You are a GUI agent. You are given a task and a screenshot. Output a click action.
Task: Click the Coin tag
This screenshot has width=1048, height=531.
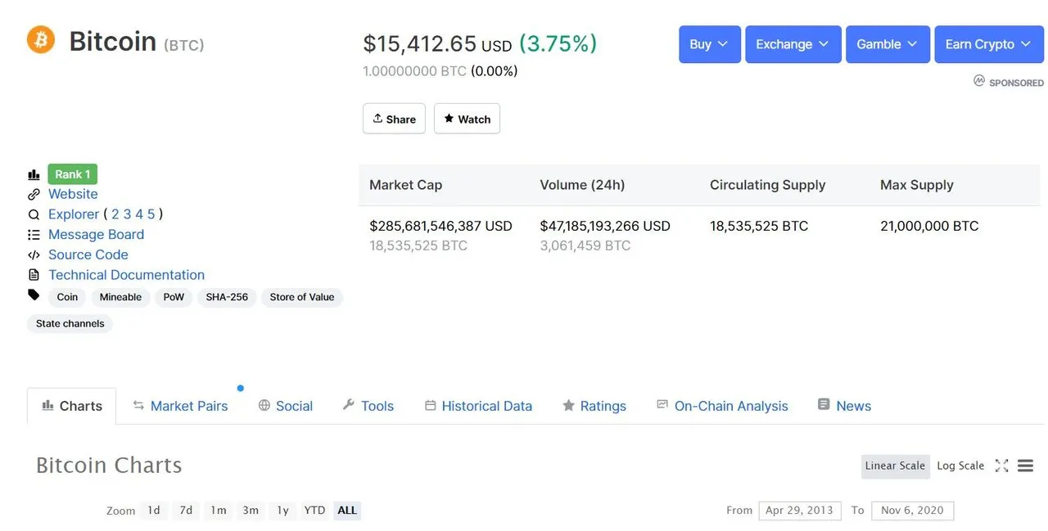pyautogui.click(x=67, y=297)
